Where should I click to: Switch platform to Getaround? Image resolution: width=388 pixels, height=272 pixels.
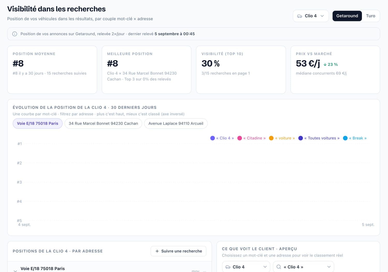(347, 16)
